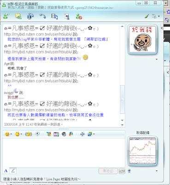The width and height of the screenshot is (170, 185).
Task: Switch to handwriting pen tab
Action: pyautogui.click(x=13, y=171)
